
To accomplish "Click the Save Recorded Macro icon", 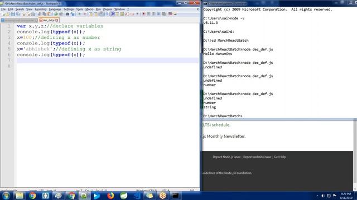I will pyautogui.click(x=163, y=14).
